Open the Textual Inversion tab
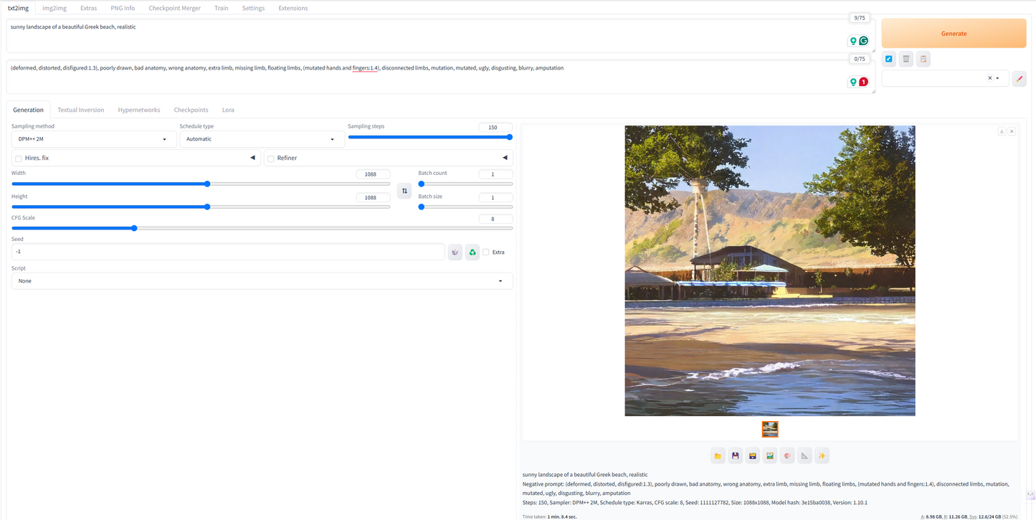This screenshot has height=520, width=1036. (80, 109)
